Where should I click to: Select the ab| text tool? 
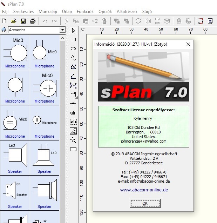[73, 113]
